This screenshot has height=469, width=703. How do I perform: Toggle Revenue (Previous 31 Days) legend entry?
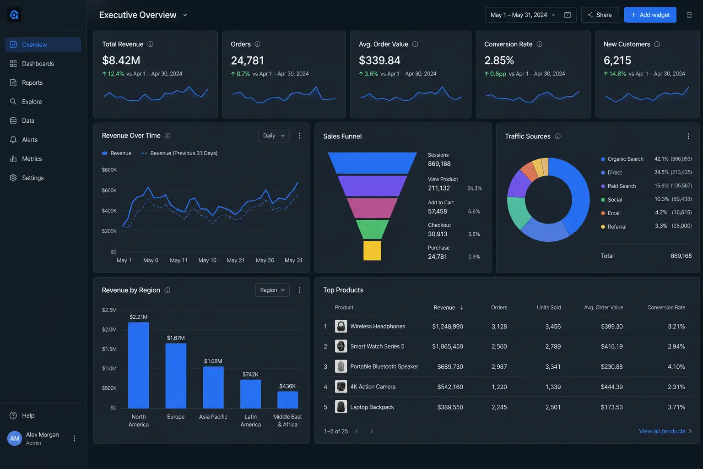coord(179,153)
